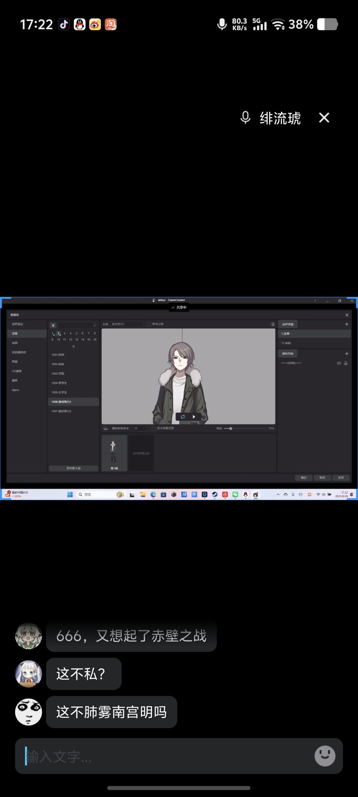This screenshot has width=358, height=797.
Task: Select the 1007-敌对势力2 entry
Action: tap(74, 411)
